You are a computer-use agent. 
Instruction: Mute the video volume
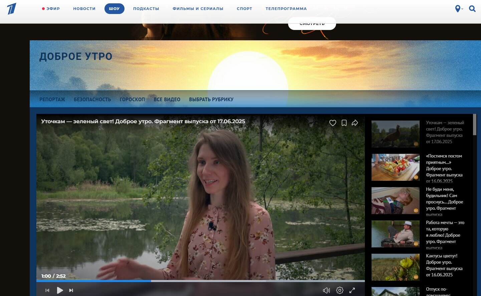(x=326, y=291)
